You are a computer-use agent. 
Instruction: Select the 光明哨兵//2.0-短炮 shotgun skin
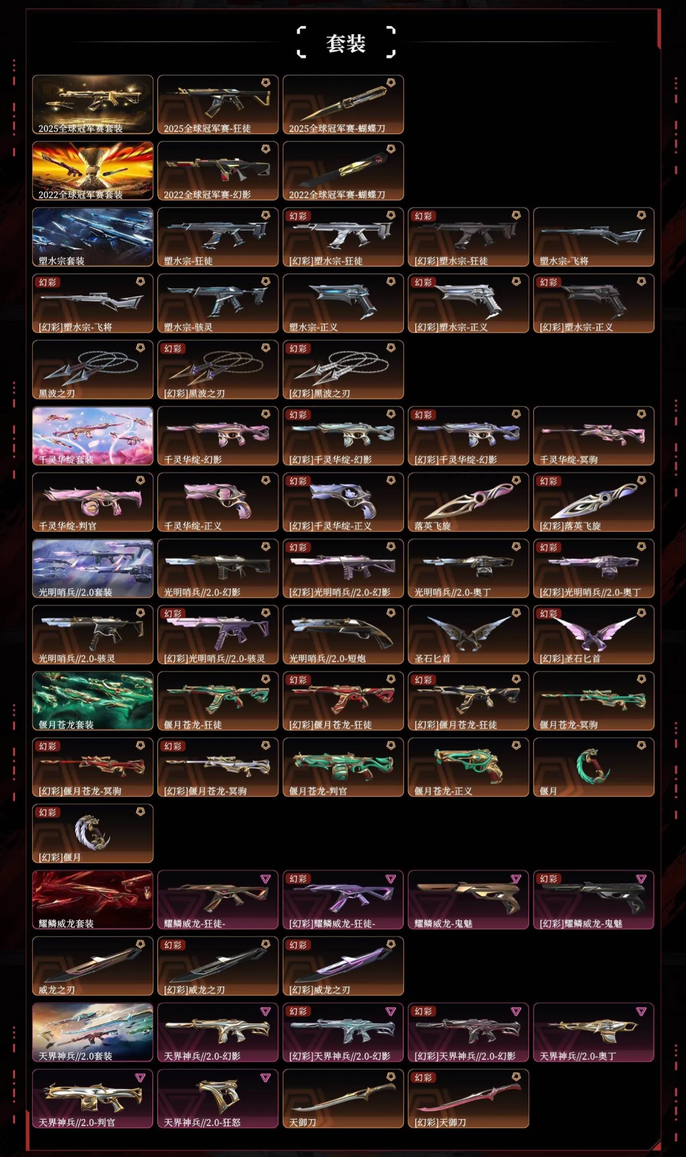pos(343,635)
